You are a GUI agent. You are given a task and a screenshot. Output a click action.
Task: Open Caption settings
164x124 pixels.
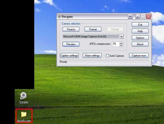coord(69,56)
